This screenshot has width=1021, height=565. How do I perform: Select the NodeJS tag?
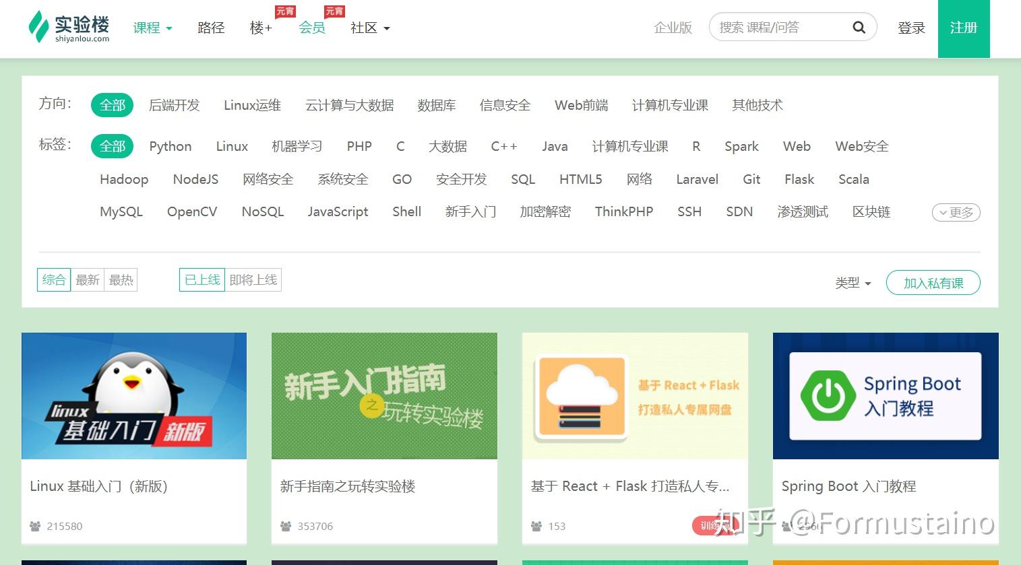click(x=195, y=179)
